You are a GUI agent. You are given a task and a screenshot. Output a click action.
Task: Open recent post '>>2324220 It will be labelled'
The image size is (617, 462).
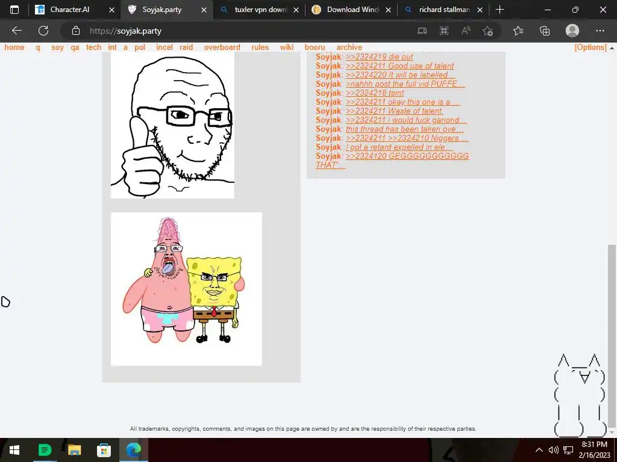400,75
